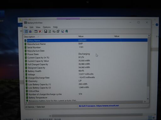Click the background window's horizontal scrollbar left arrow
This screenshot has height=120, width=161.
[x=50, y=116]
